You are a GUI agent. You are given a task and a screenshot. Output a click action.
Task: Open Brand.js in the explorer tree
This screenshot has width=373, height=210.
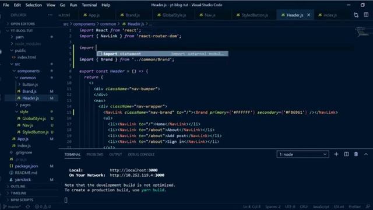pyautogui.click(x=29, y=91)
